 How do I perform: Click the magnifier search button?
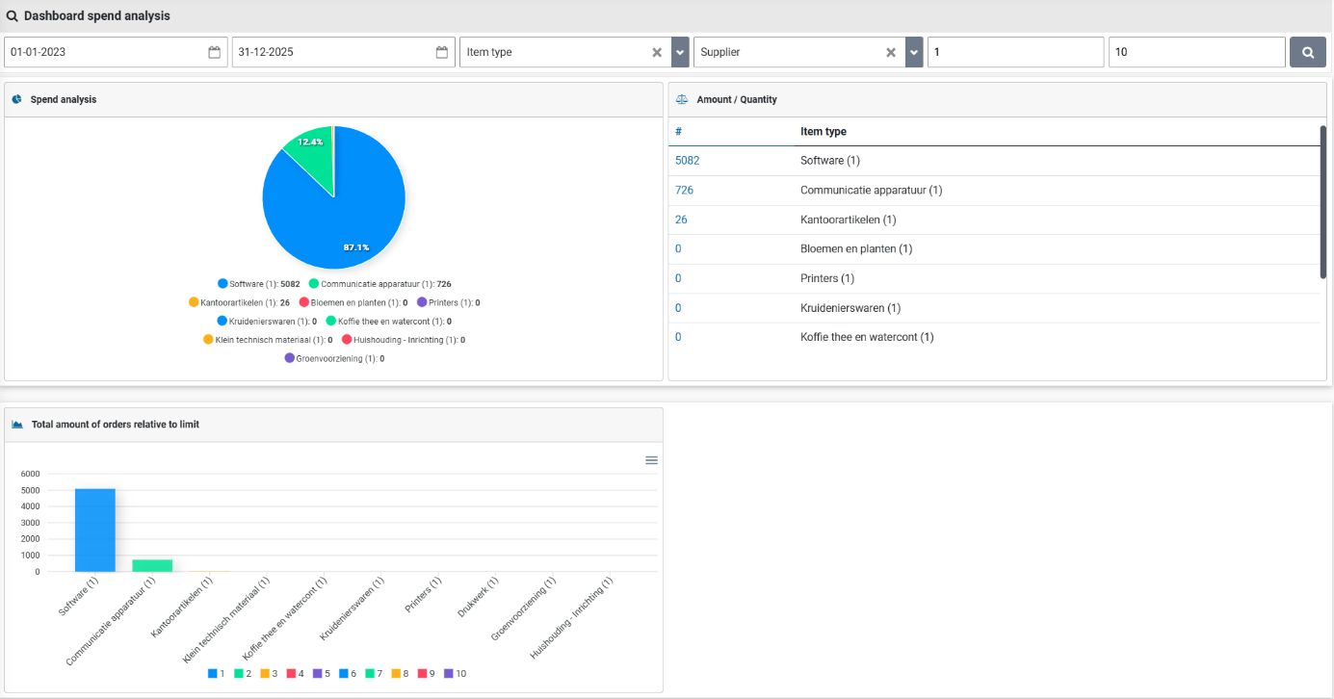(x=1307, y=52)
